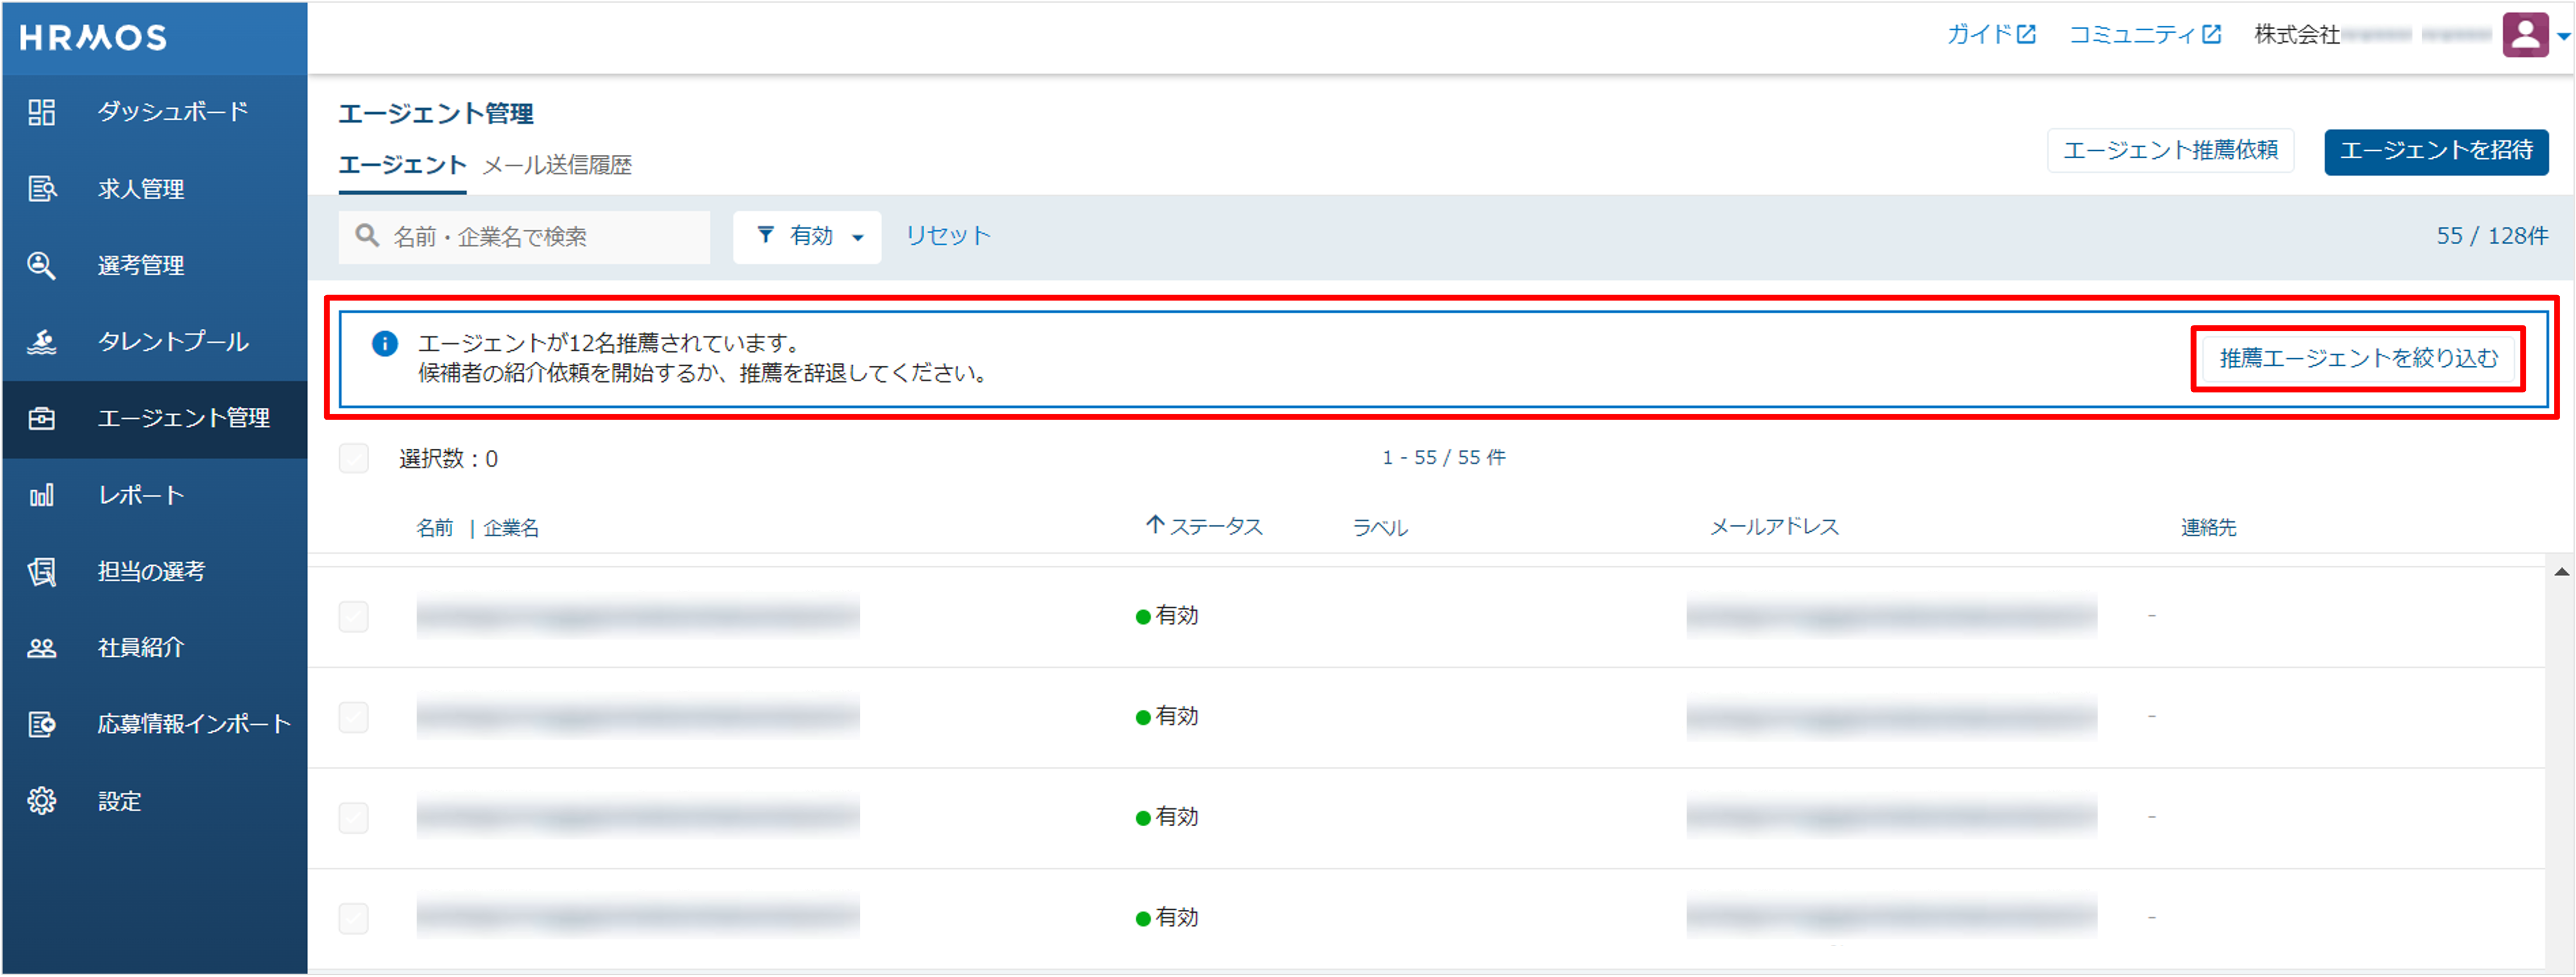Expand the account menu arrow

click(2563, 37)
